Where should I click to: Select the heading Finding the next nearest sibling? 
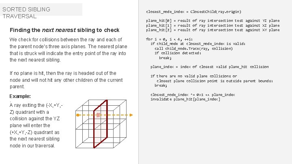(x=64, y=30)
